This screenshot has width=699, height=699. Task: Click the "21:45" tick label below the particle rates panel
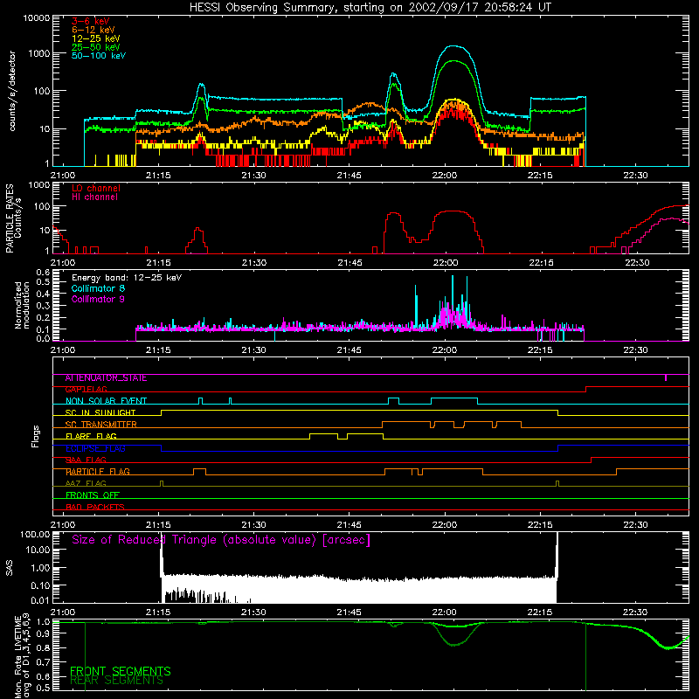349,263
